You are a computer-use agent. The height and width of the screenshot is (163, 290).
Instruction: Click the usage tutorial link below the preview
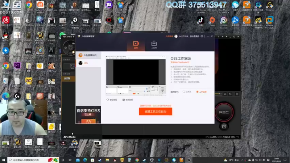click(x=128, y=100)
